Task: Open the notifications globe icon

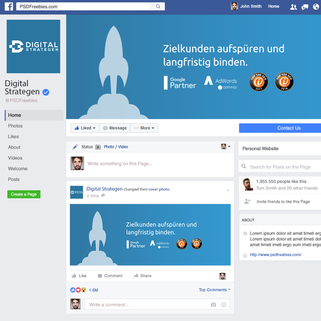Action: (316, 7)
